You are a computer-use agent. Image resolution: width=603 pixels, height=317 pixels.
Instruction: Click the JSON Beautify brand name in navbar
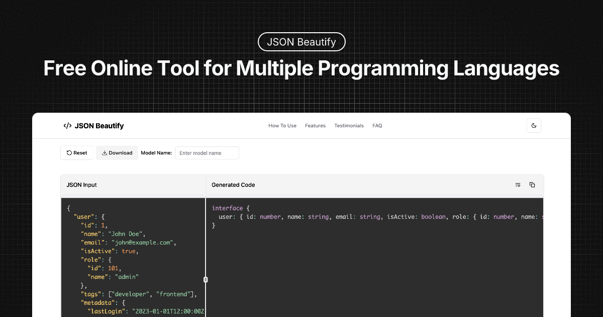coord(99,126)
